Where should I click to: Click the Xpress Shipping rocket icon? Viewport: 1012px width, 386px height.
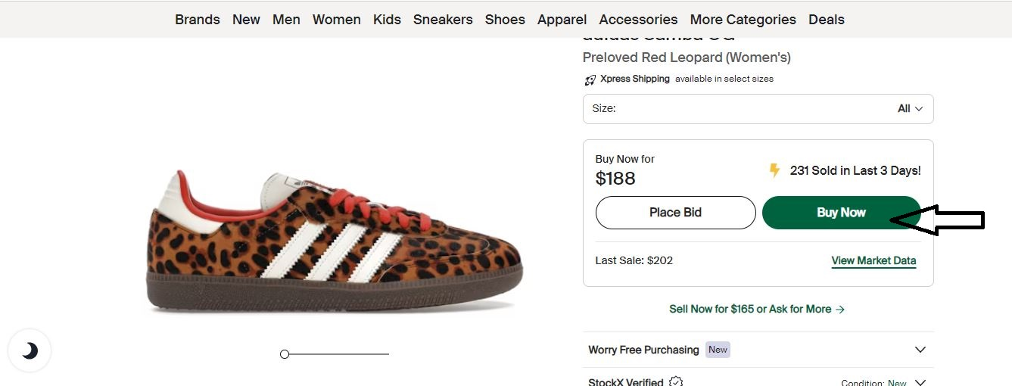pos(590,79)
